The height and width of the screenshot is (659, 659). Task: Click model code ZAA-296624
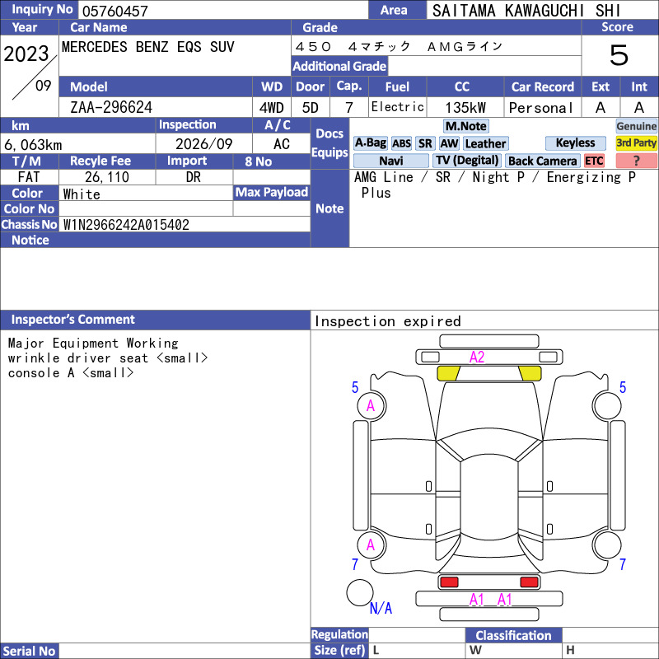(111, 107)
